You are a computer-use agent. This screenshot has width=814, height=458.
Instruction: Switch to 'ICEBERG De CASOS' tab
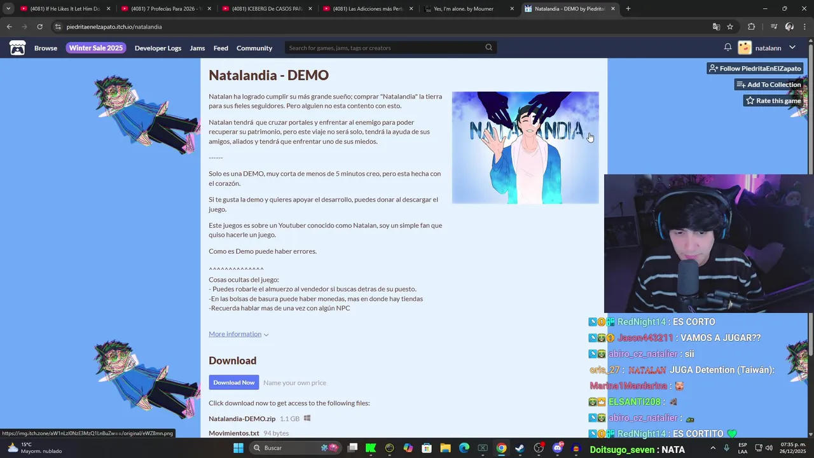pyautogui.click(x=266, y=9)
